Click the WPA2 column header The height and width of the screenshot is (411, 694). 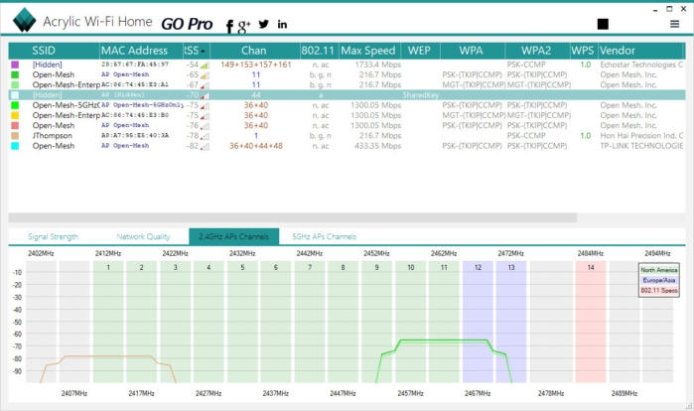tap(536, 51)
